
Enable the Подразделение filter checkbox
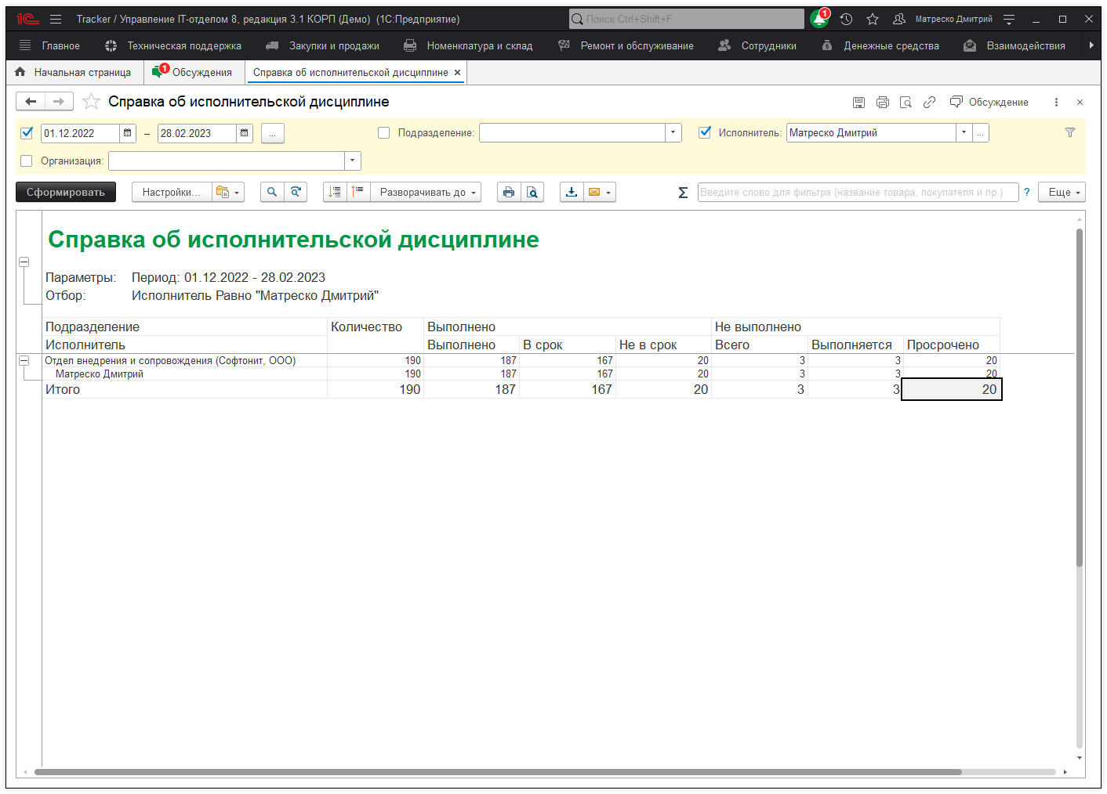384,132
